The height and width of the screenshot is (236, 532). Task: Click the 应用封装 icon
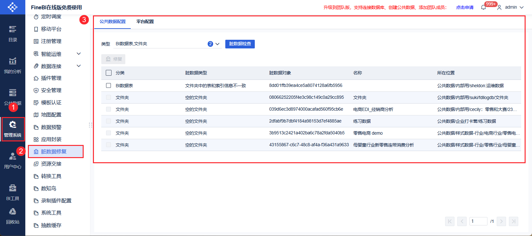coord(36,139)
